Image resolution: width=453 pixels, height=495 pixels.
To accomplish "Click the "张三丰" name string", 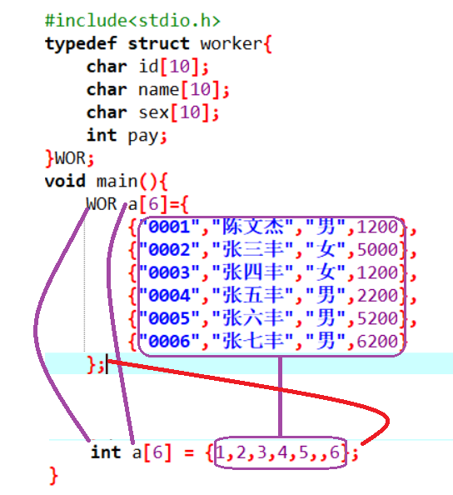I will [x=252, y=250].
